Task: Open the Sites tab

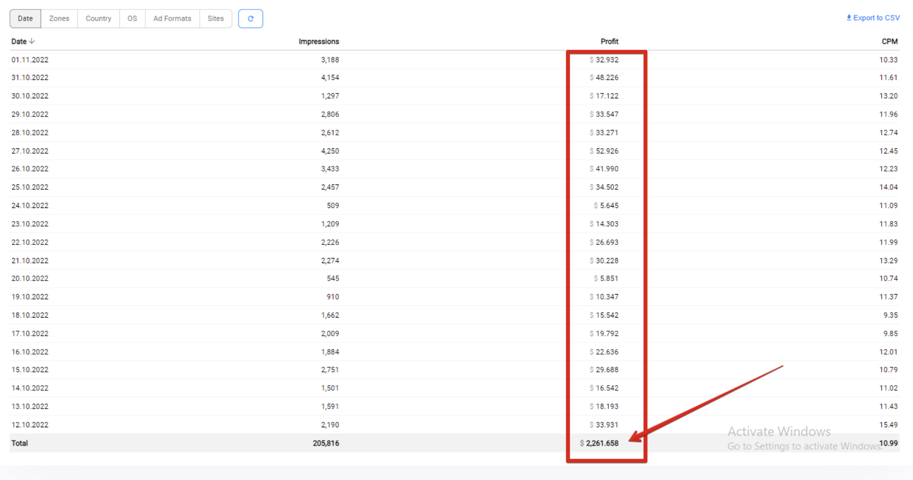Action: tap(216, 18)
